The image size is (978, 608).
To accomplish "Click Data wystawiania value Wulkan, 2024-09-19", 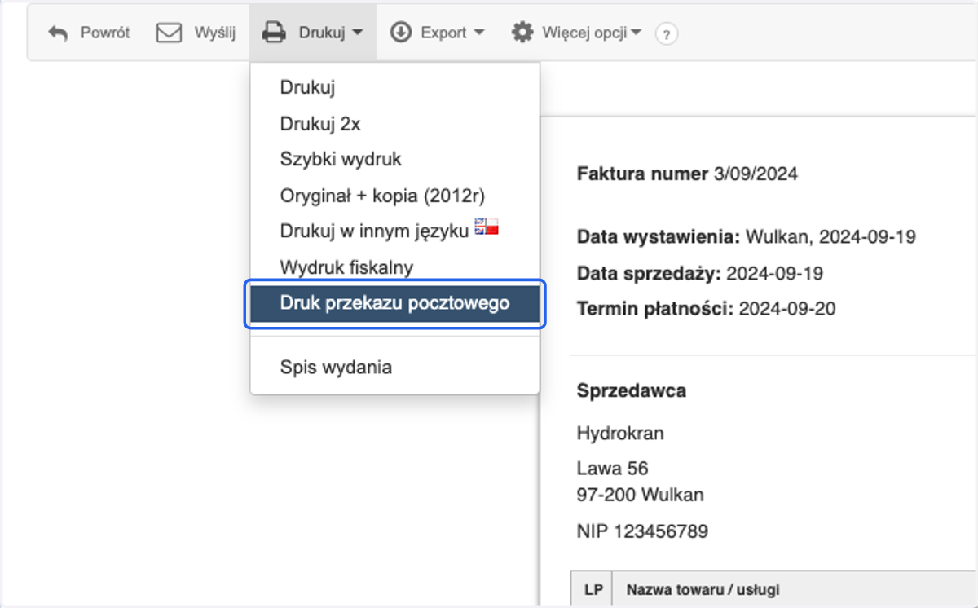I will (x=830, y=237).
